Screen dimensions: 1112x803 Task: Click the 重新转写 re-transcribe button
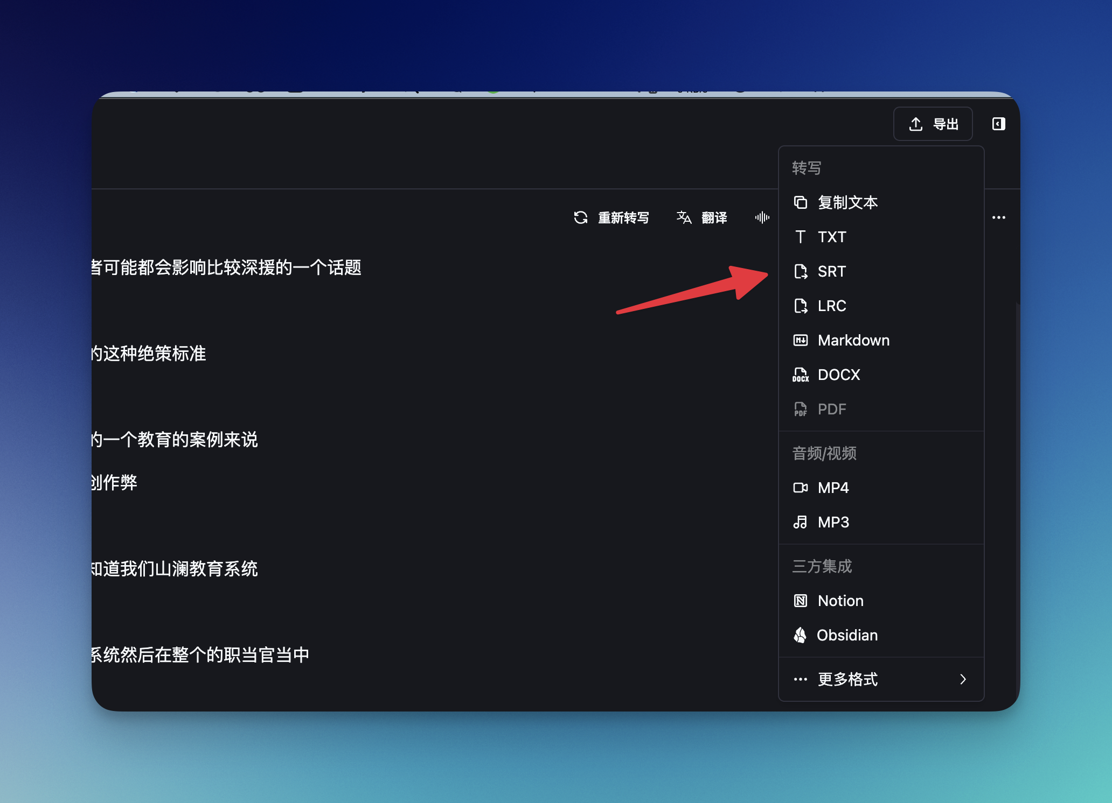pos(611,217)
